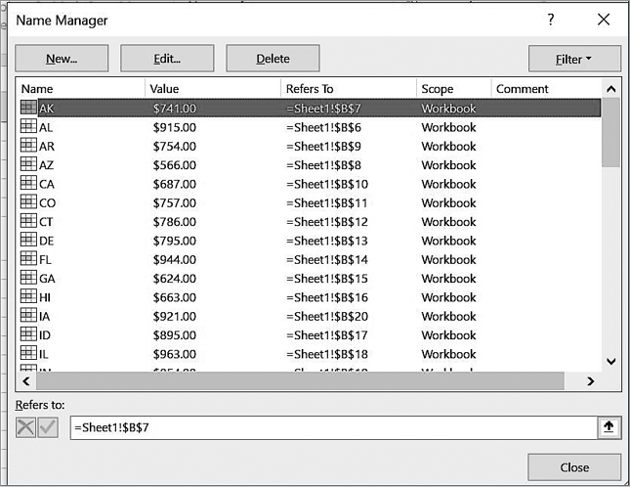Click the cancel X icon by Refers to

click(26, 427)
